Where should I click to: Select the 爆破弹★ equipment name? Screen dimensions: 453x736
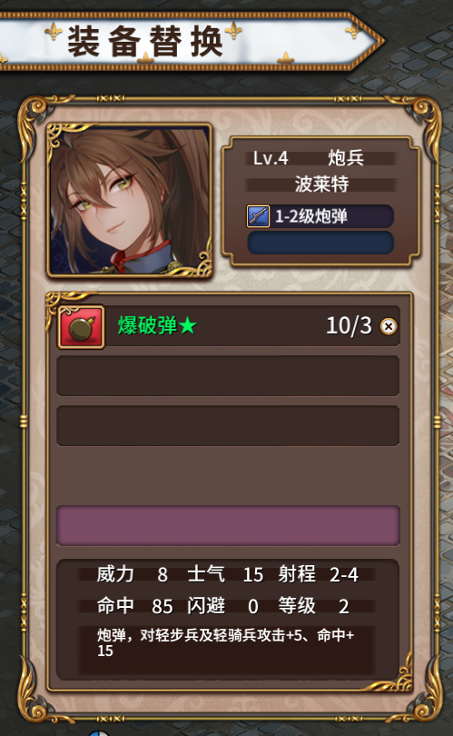[157, 326]
